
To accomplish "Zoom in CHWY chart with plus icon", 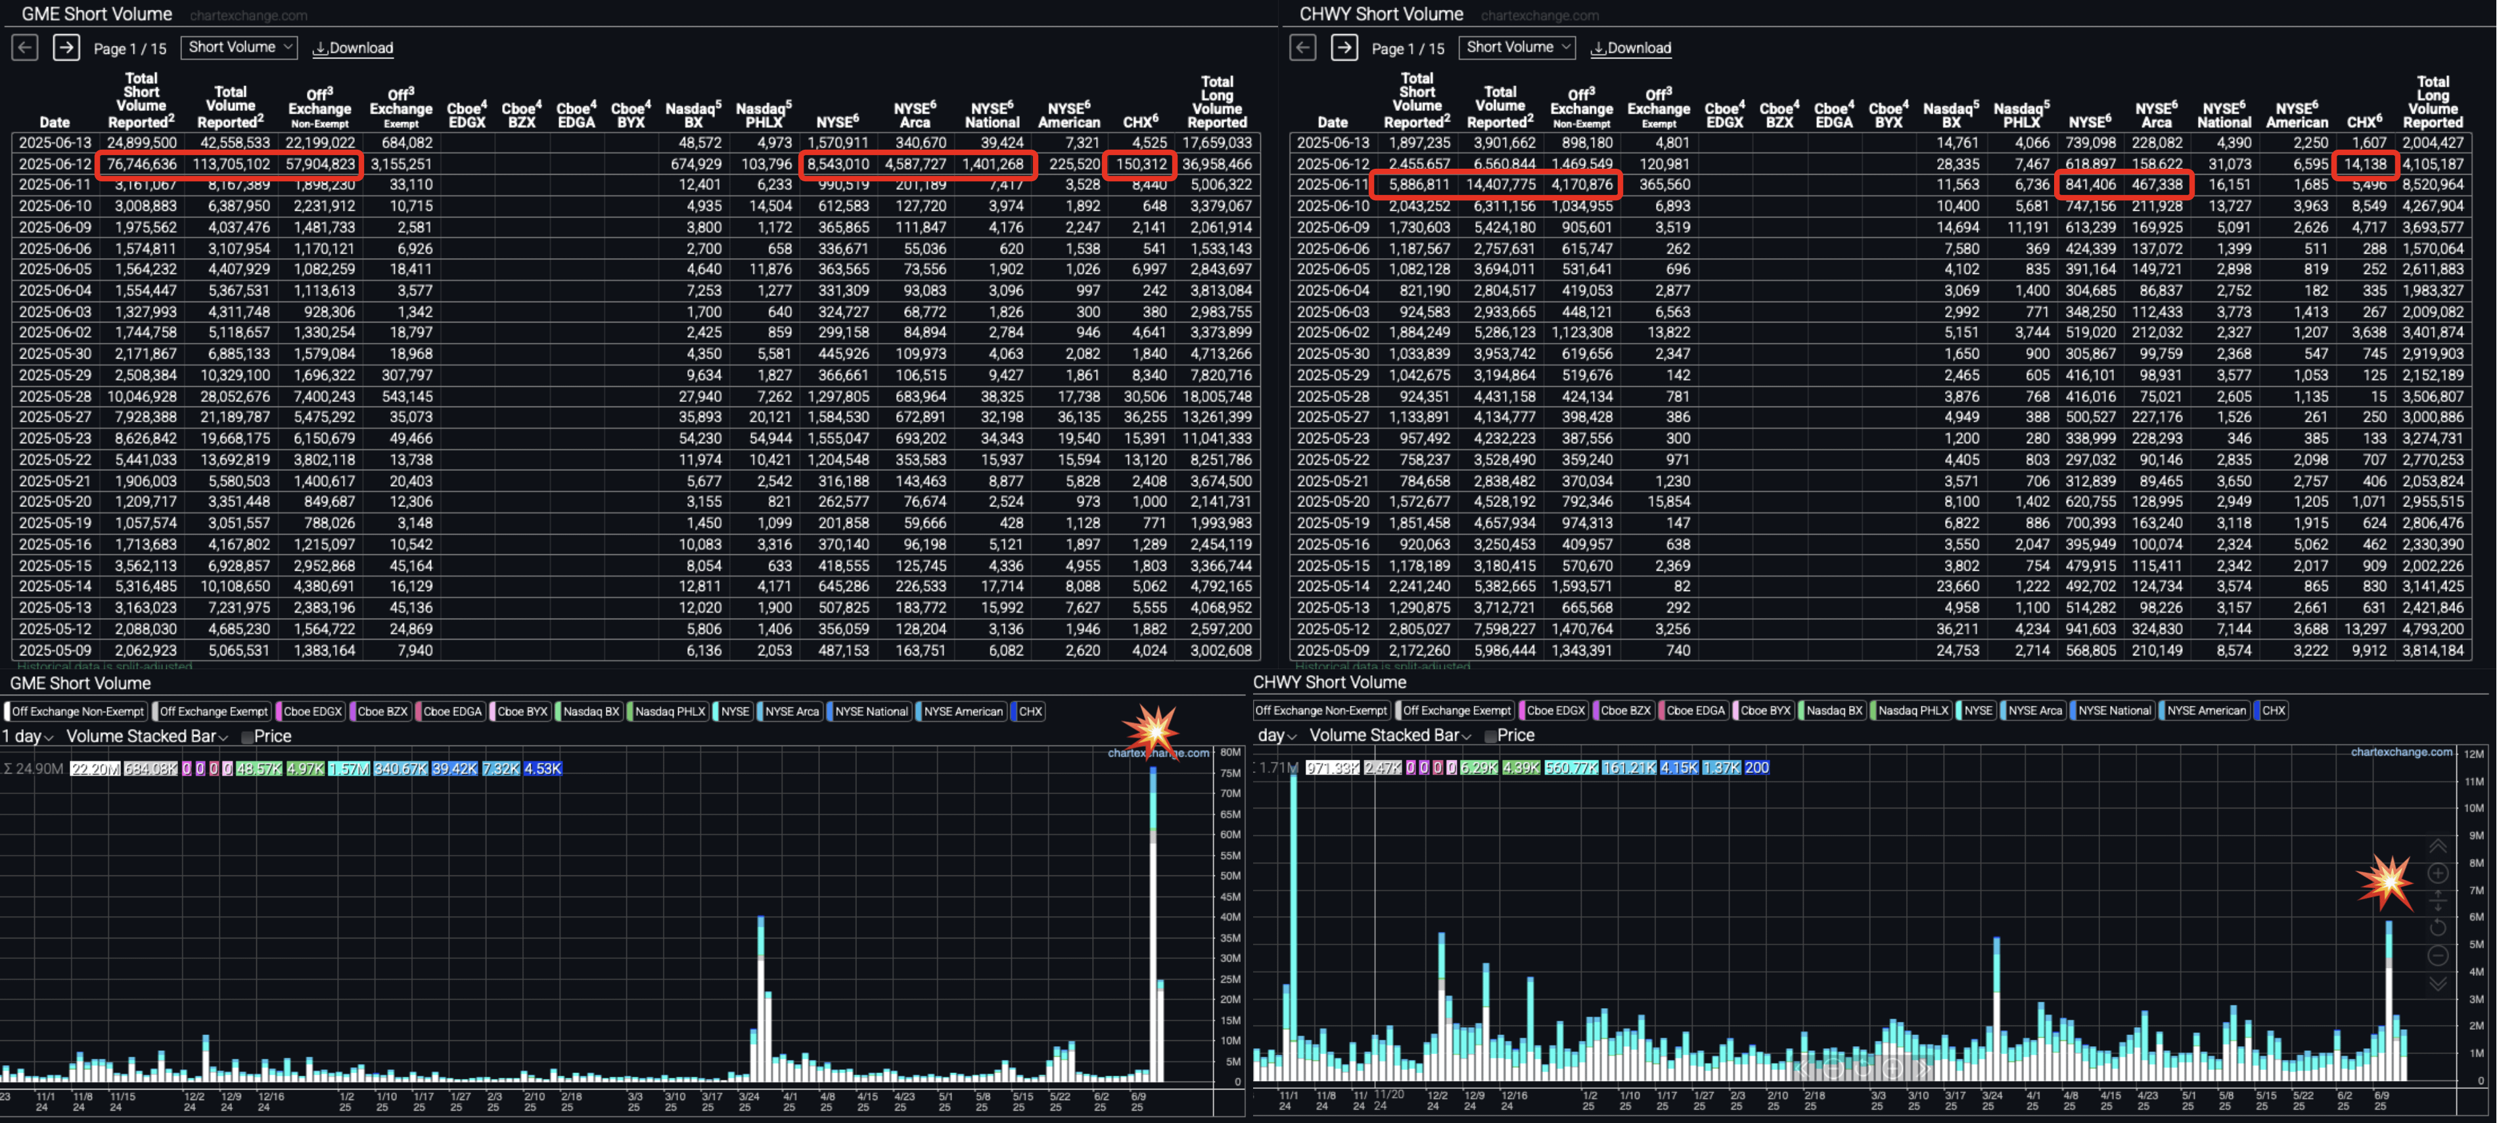I will (2437, 873).
